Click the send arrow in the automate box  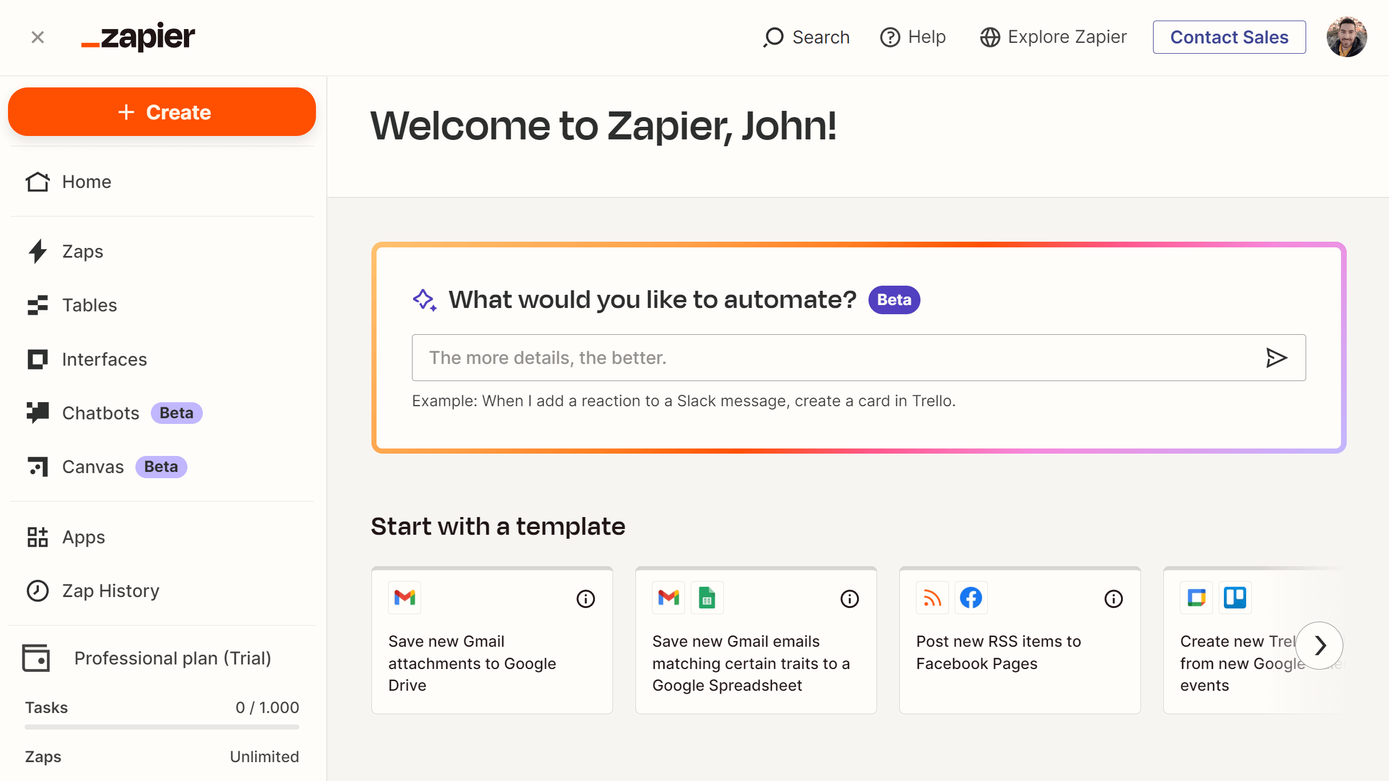click(1276, 358)
